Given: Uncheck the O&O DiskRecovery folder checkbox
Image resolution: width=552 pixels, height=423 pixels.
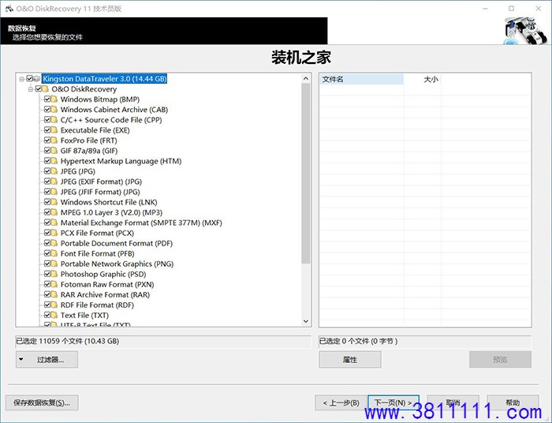Looking at the screenshot, I should click(x=39, y=88).
